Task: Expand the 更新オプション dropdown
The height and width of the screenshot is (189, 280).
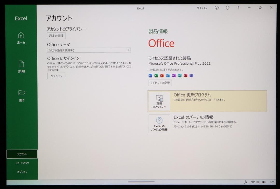Action: tap(159, 101)
